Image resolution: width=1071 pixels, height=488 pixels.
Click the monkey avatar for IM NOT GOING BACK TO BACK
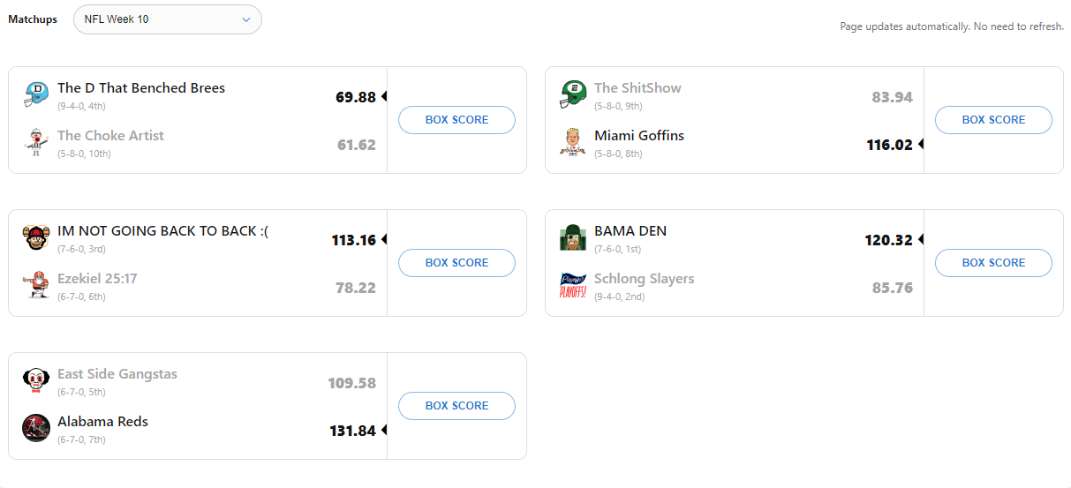pyautogui.click(x=36, y=236)
